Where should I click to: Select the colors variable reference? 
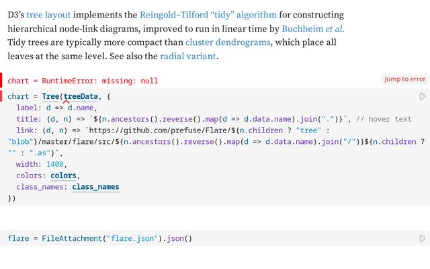(63, 176)
